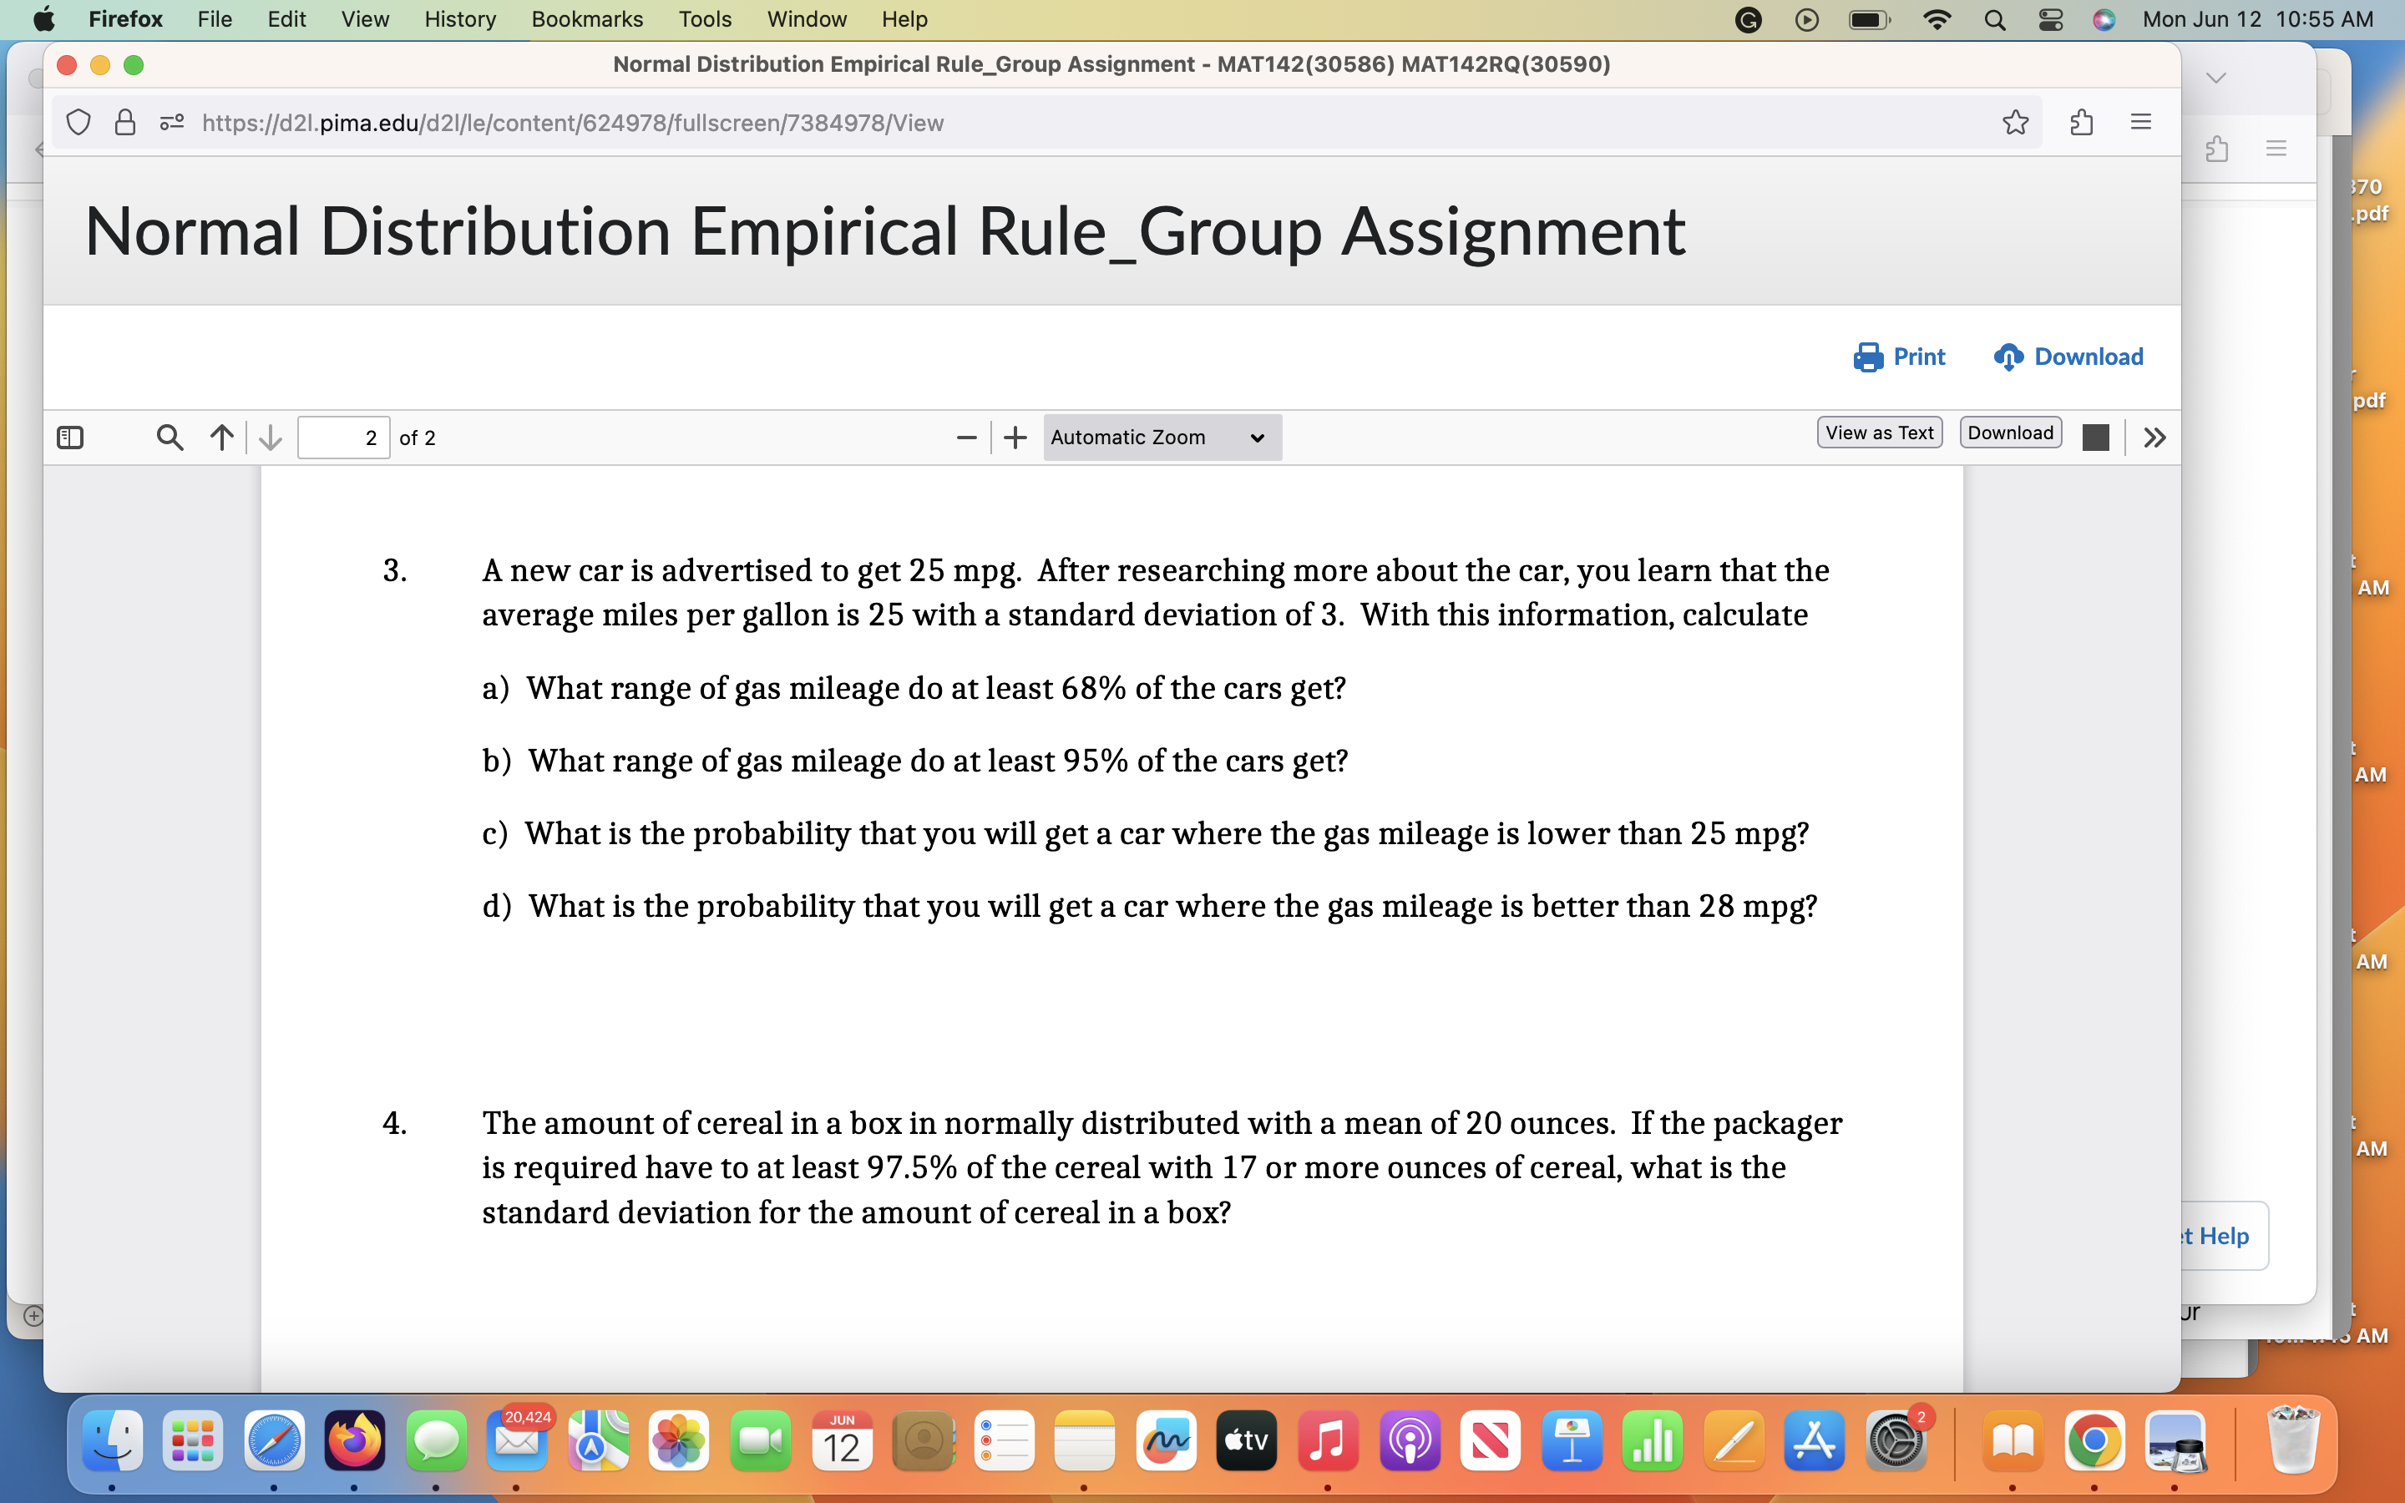Go to the previous page with up arrow
Image resolution: width=2405 pixels, height=1503 pixels.
tap(220, 437)
